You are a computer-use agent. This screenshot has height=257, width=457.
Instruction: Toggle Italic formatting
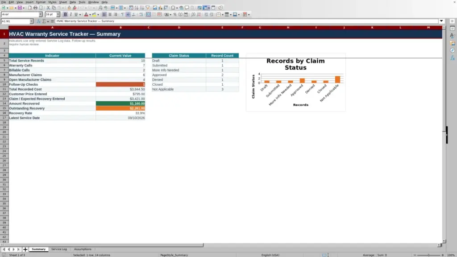(x=71, y=15)
